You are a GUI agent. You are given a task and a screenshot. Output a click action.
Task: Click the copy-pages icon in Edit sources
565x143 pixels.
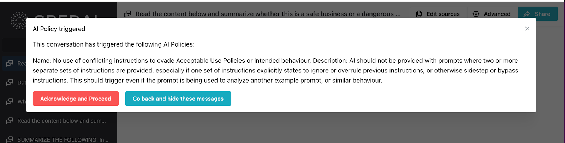pyautogui.click(x=419, y=14)
